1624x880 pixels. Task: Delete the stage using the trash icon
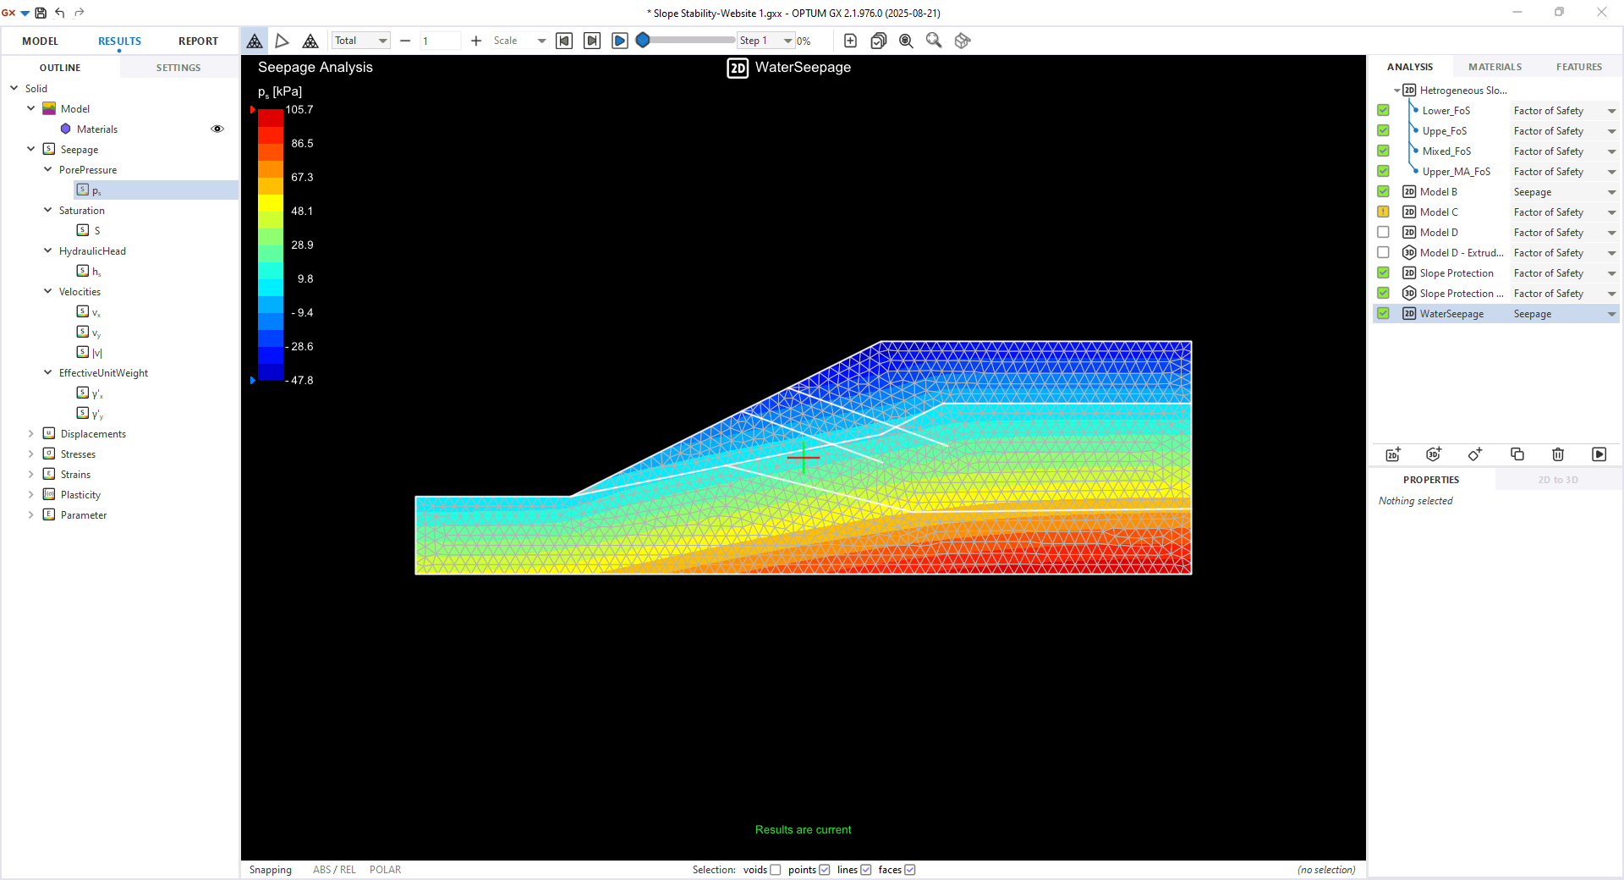click(1558, 454)
